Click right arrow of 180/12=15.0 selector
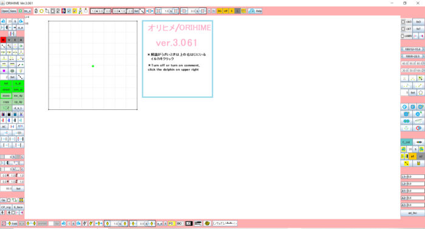Viewport: 425px width, 229px height. (x=423, y=49)
